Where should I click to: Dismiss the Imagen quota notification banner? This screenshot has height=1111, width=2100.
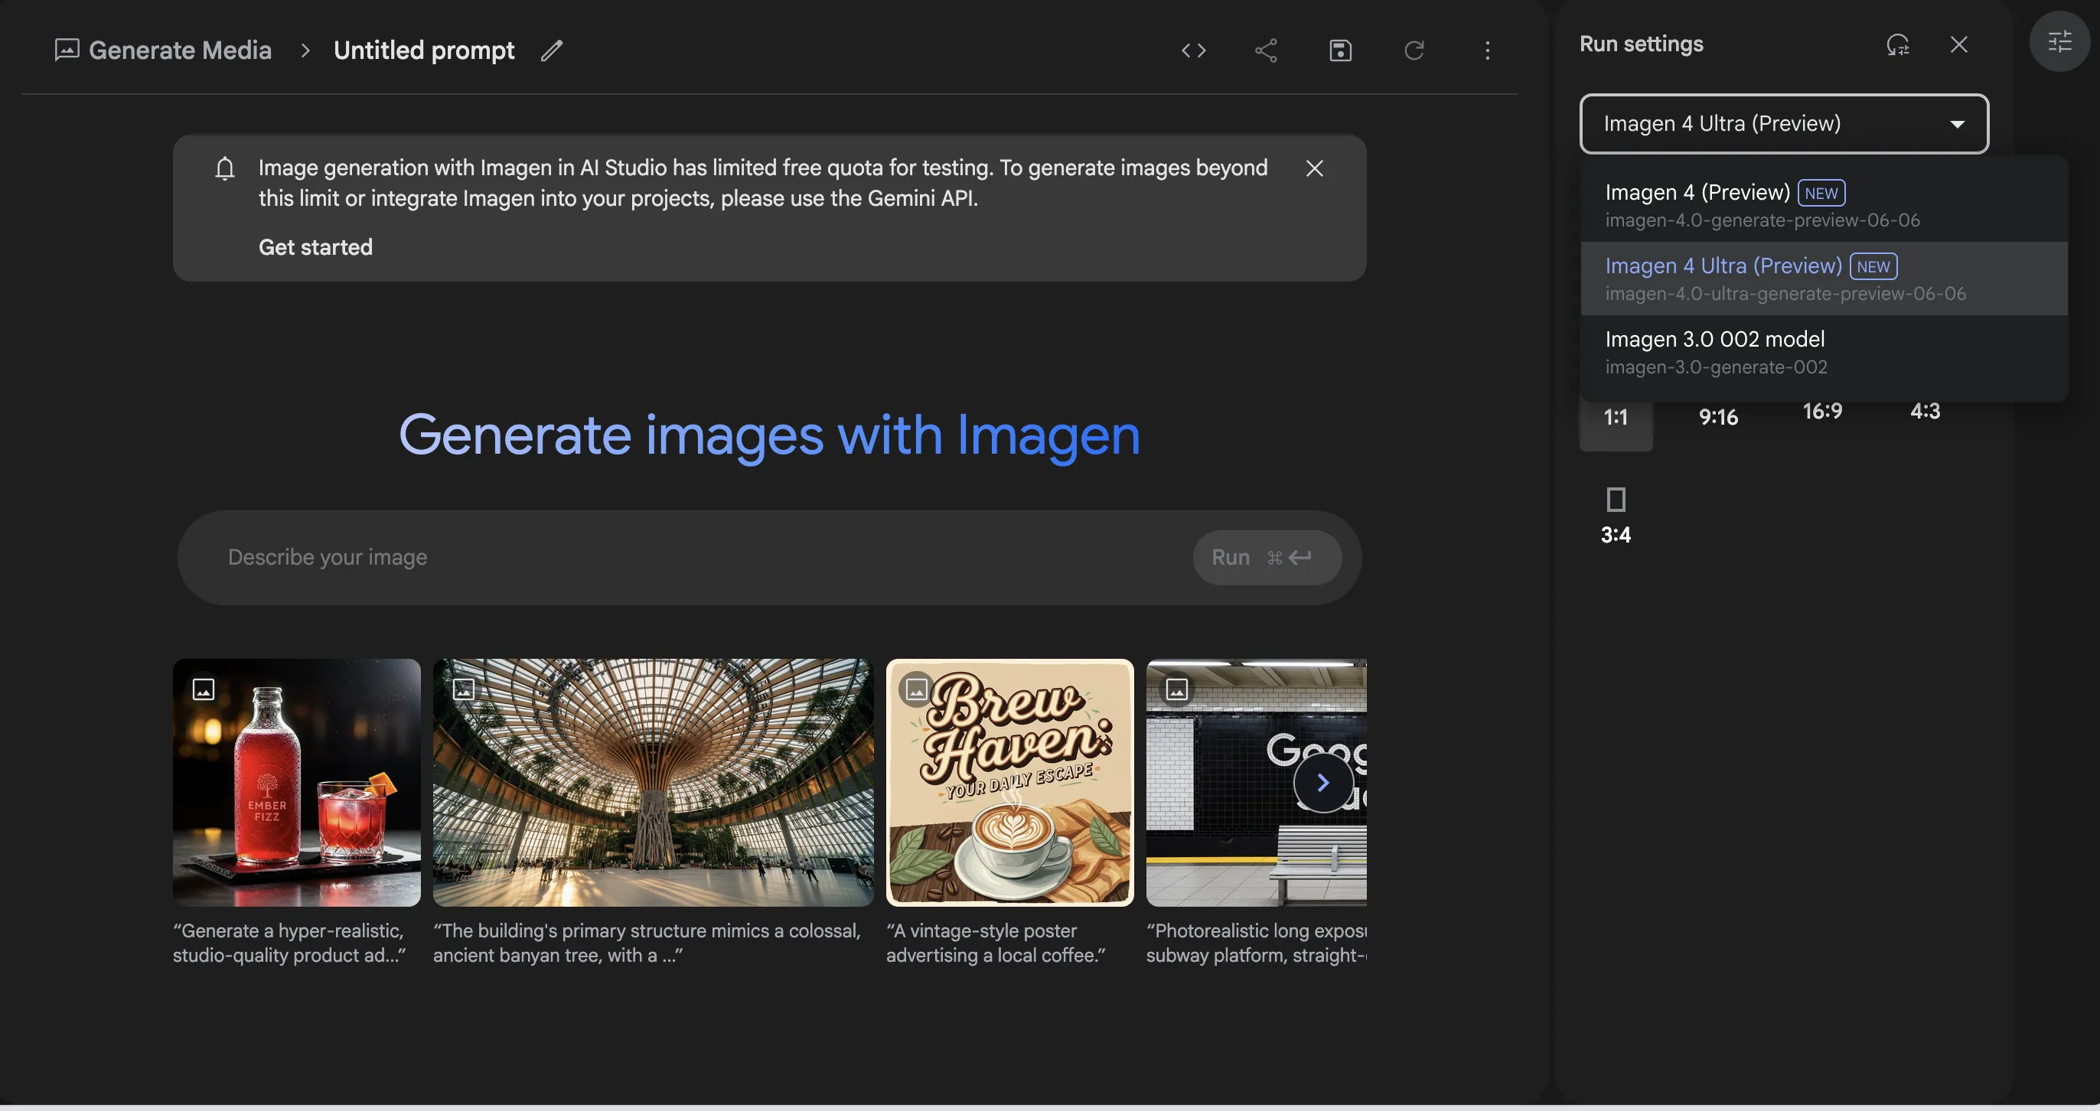(x=1314, y=168)
